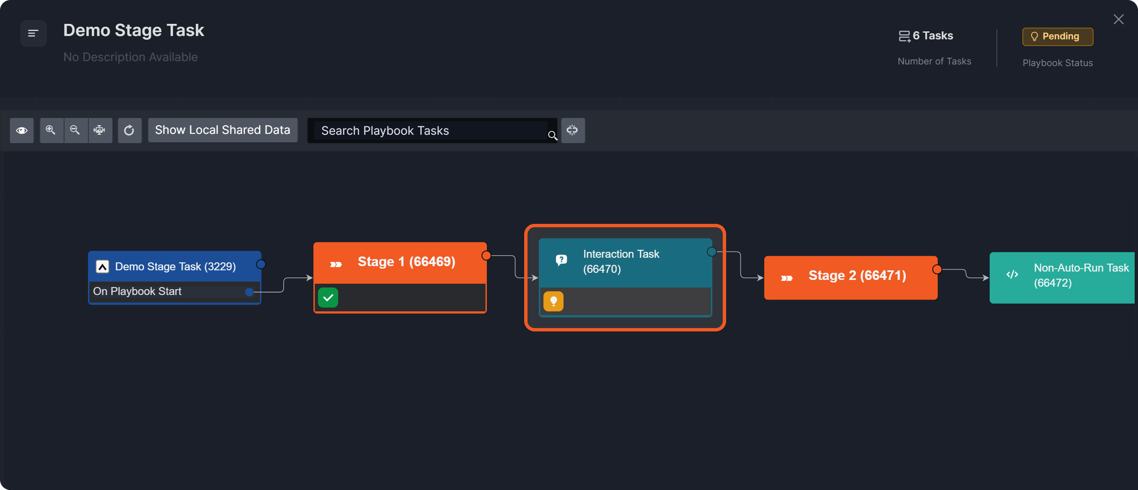Close the playbook dialog with X
The width and height of the screenshot is (1138, 490).
point(1118,19)
